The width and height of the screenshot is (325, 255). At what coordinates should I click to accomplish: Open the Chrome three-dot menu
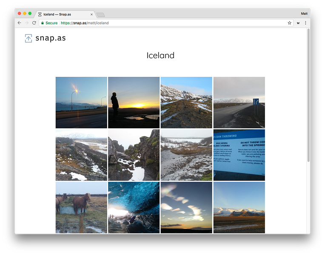click(x=305, y=23)
